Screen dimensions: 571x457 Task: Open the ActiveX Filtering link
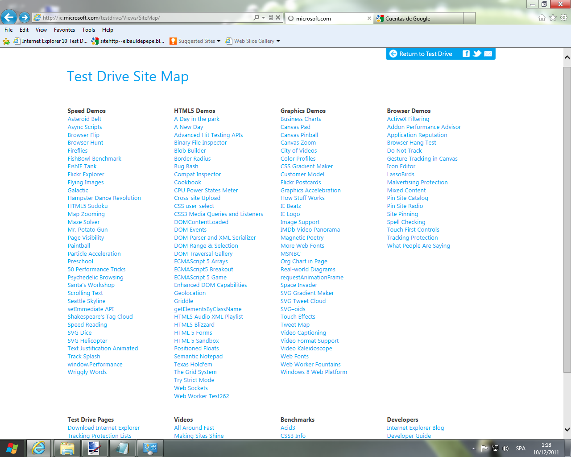coord(408,119)
